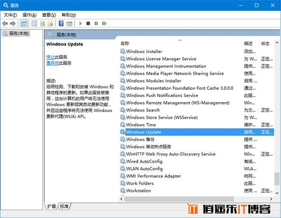Open the 文件(F) menu
Image resolution: width=281 pixels, height=218 pixels.
coord(10,15)
